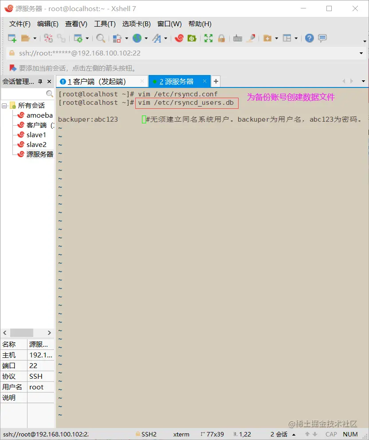Click the scroll right arrow in session tree
This screenshot has height=440, width=369.
(49, 333)
